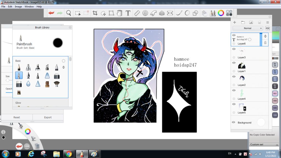This screenshot has width=281, height=158.
Task: Choose the rectangle Select tool
Action: pos(78,13)
